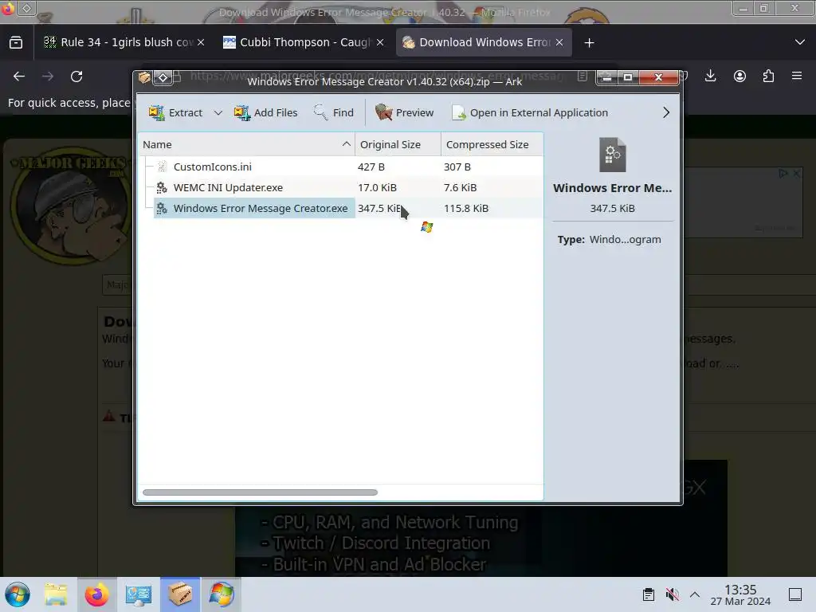This screenshot has width=816, height=612.
Task: Open Find in Ark toolbar
Action: (334, 112)
